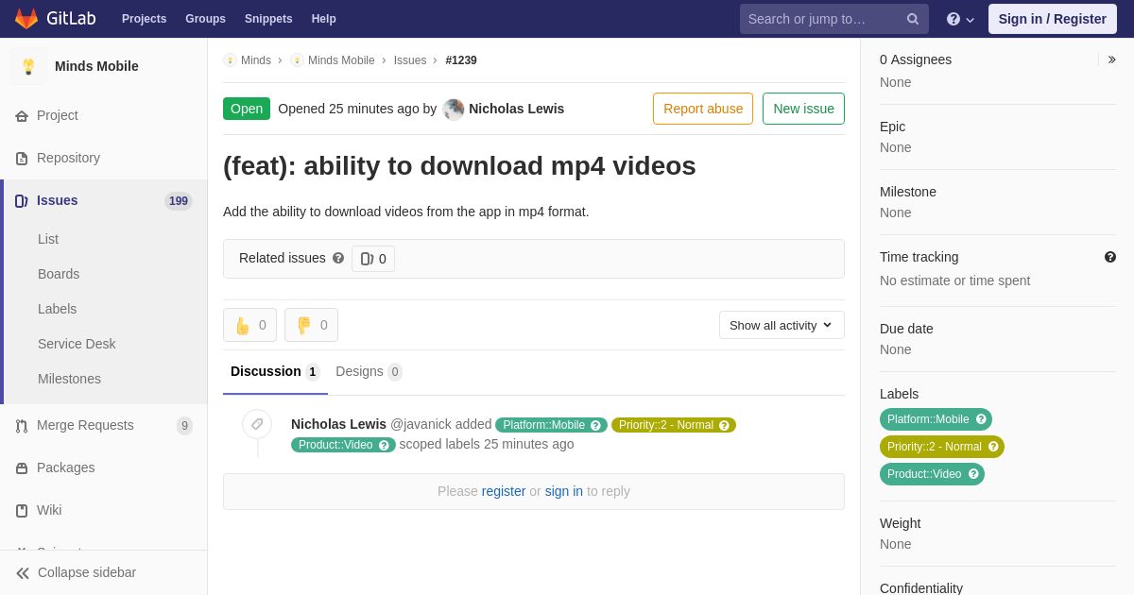Open Milestones in sidebar

69,379
